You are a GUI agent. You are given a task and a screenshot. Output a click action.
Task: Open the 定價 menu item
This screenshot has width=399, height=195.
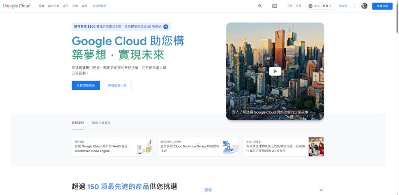point(75,6)
